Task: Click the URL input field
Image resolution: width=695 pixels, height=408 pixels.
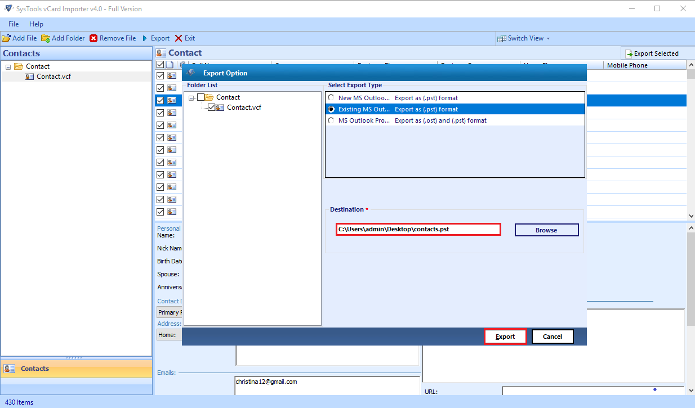Action: 592,391
